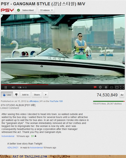Dislike the video with thumbs down
Viewport: 126px width, 158px height.
pyautogui.click(x=16, y=95)
